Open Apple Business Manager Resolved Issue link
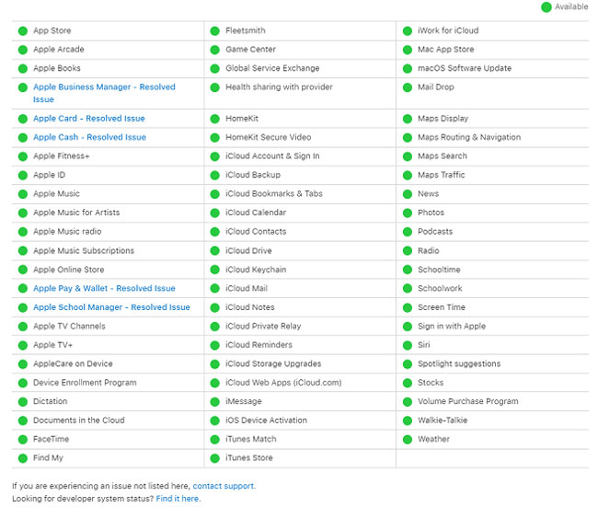 [x=104, y=93]
